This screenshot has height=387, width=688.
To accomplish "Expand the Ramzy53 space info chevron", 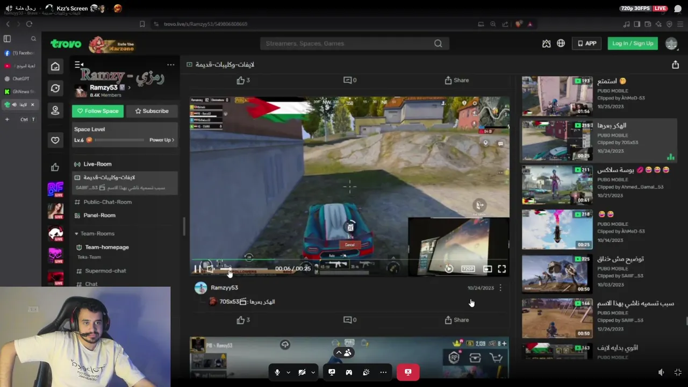I will [x=129, y=88].
